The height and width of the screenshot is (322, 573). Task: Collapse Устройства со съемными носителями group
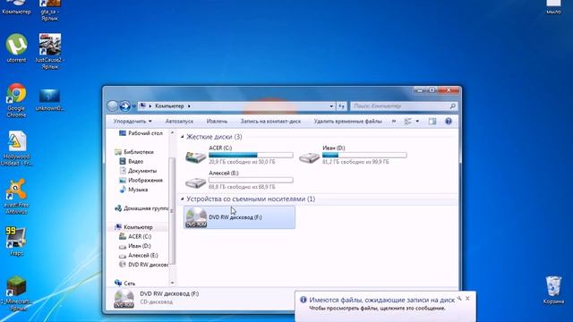pos(183,199)
